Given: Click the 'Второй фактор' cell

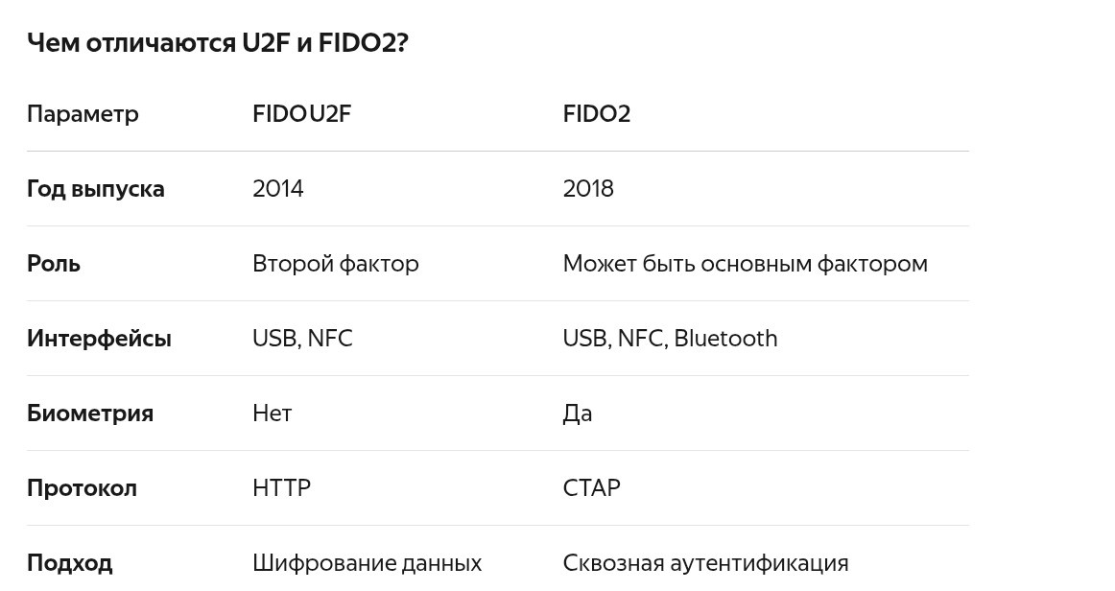Looking at the screenshot, I should pos(336,264).
